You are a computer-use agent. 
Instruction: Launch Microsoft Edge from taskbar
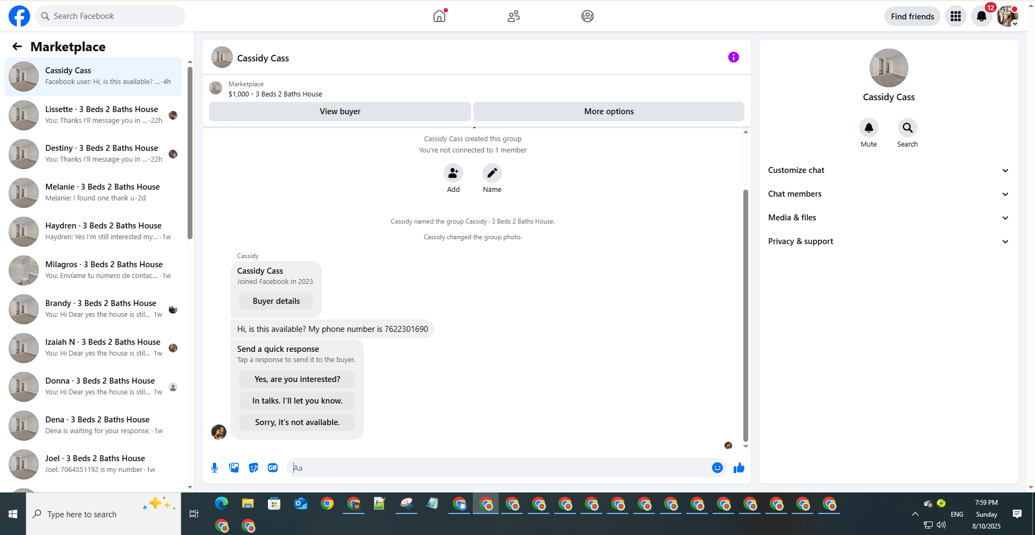[222, 504]
